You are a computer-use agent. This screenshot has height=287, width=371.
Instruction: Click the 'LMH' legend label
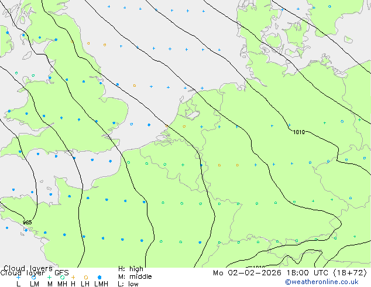coord(101,283)
